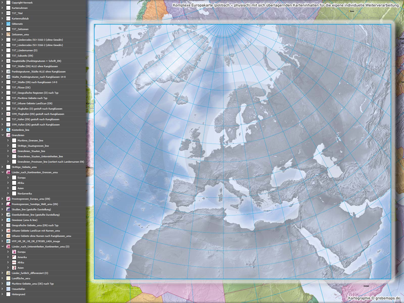Image resolution: width=404 pixels, height=303 pixels.
Task: Select the Copyright-Vermerk layer
Action: [x=22, y=3]
